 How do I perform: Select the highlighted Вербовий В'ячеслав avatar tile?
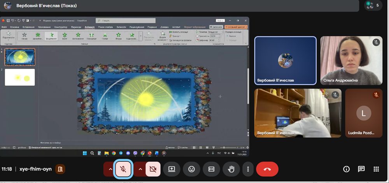[x=285, y=60]
